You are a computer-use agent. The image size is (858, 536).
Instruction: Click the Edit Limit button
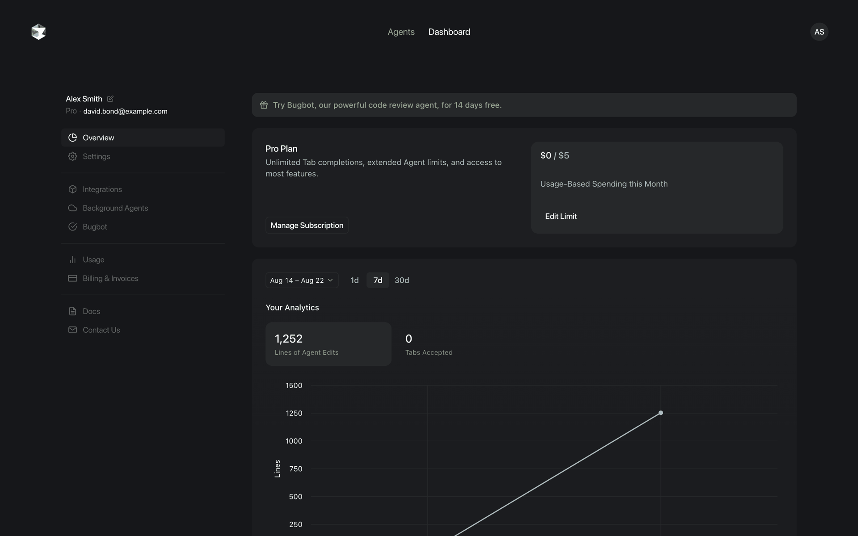tap(561, 216)
